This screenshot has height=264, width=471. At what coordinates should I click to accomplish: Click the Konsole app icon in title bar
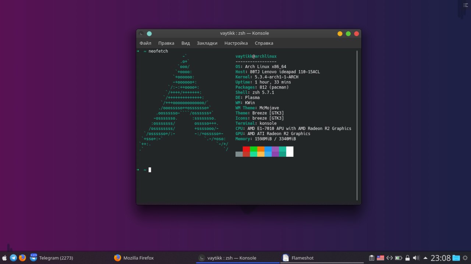(141, 33)
